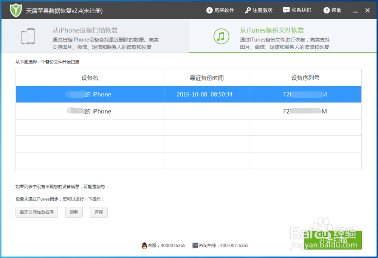
Task: Click the 设备名 column header
Action: click(90, 77)
